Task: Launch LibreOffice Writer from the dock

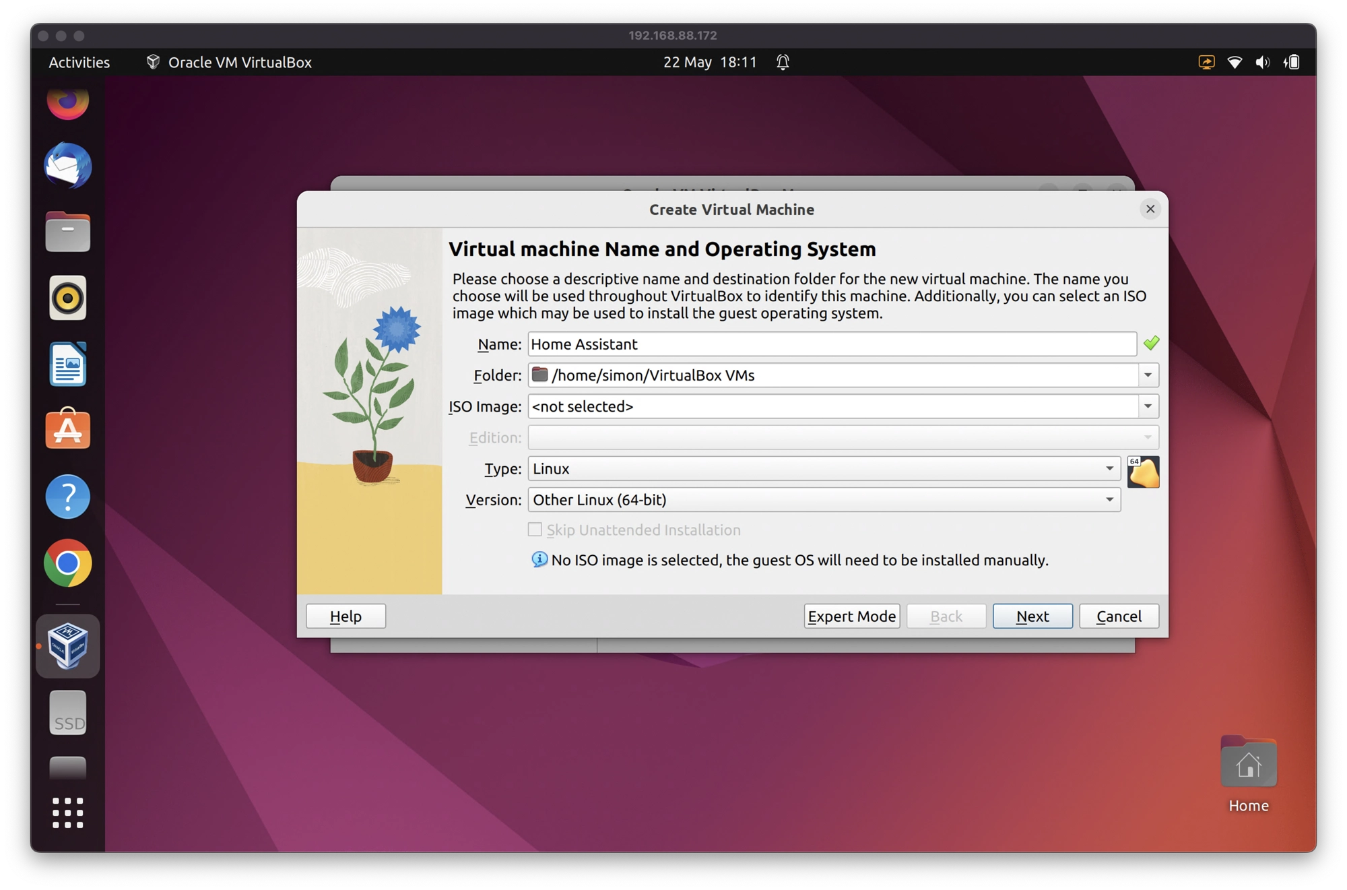Action: click(67, 364)
